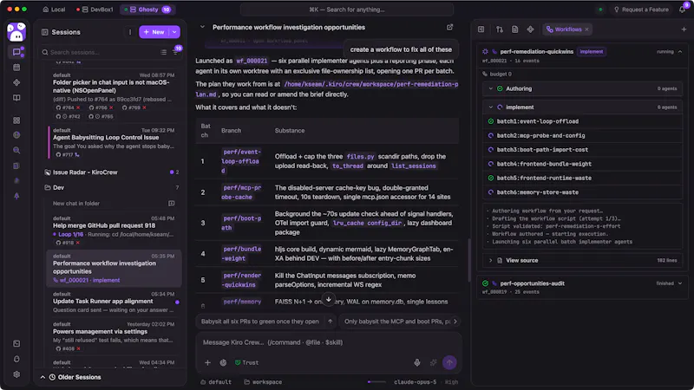
Task: Open the chat sessions sidebar icon
Action: [16, 52]
